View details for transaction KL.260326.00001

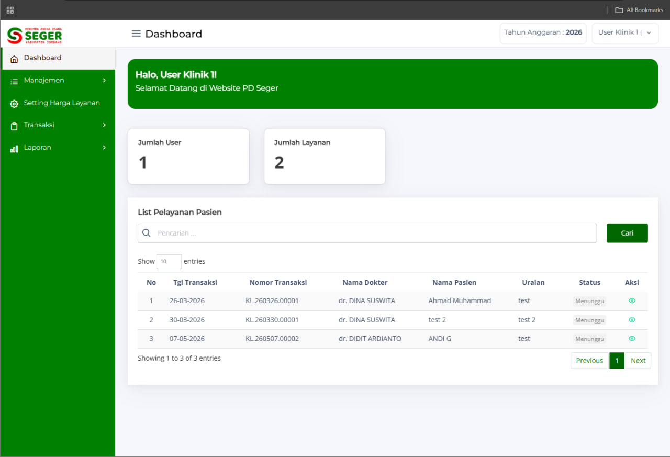(632, 300)
